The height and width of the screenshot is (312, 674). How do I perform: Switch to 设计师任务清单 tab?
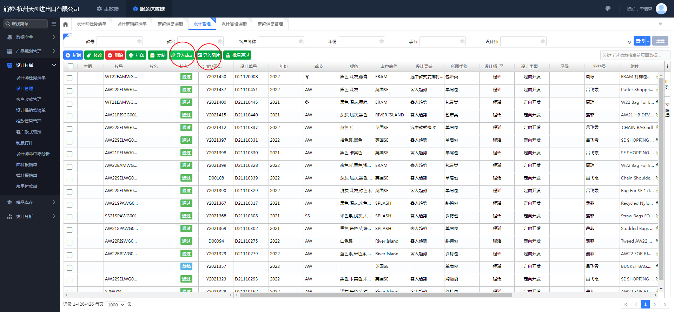click(x=92, y=24)
